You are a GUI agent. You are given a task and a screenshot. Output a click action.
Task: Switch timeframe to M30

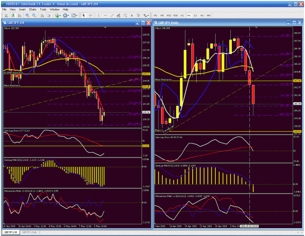tap(176, 16)
